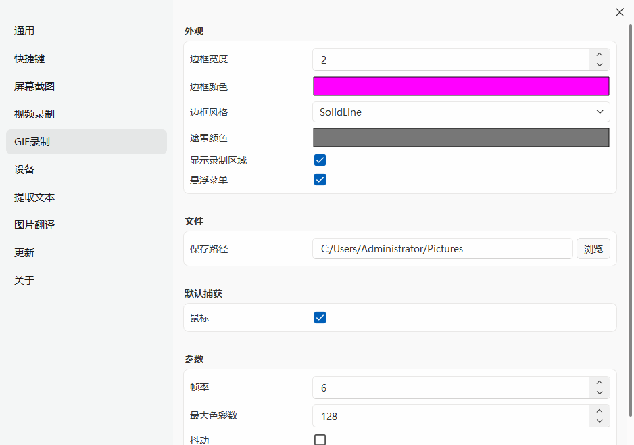Click the 浏览 button to pick folder

pyautogui.click(x=593, y=248)
